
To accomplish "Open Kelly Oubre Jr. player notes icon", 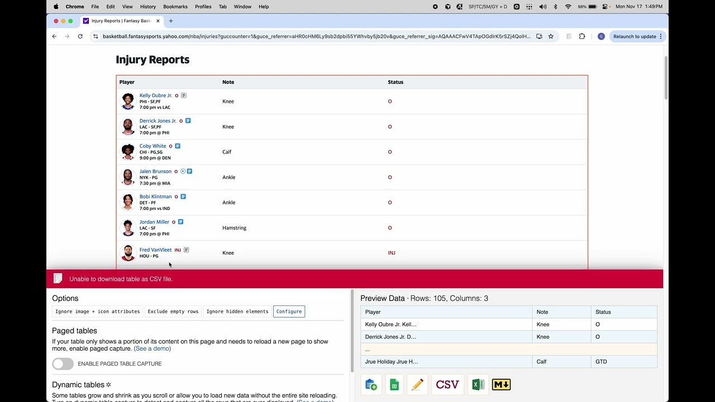I will click(183, 95).
